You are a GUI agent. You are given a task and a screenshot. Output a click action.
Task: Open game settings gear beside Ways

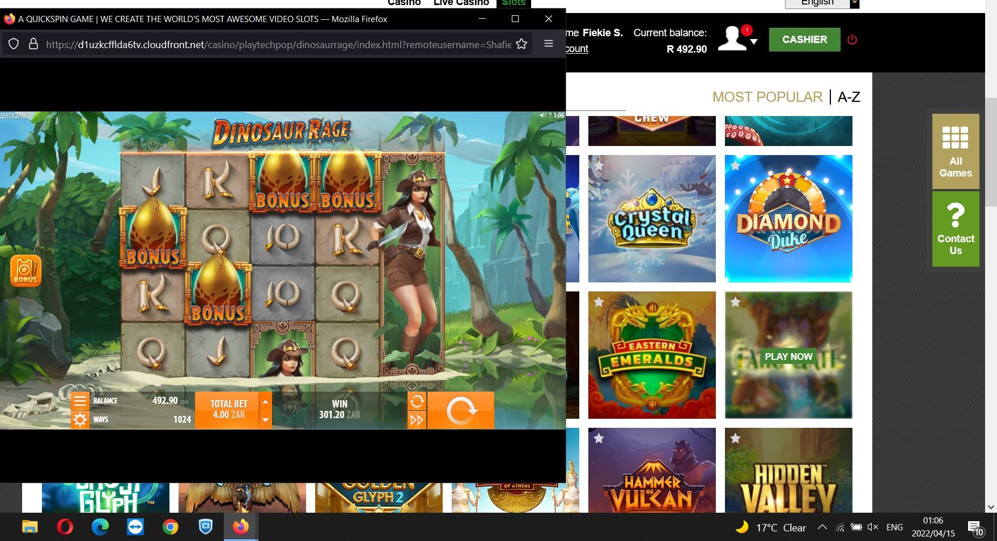[x=80, y=420]
